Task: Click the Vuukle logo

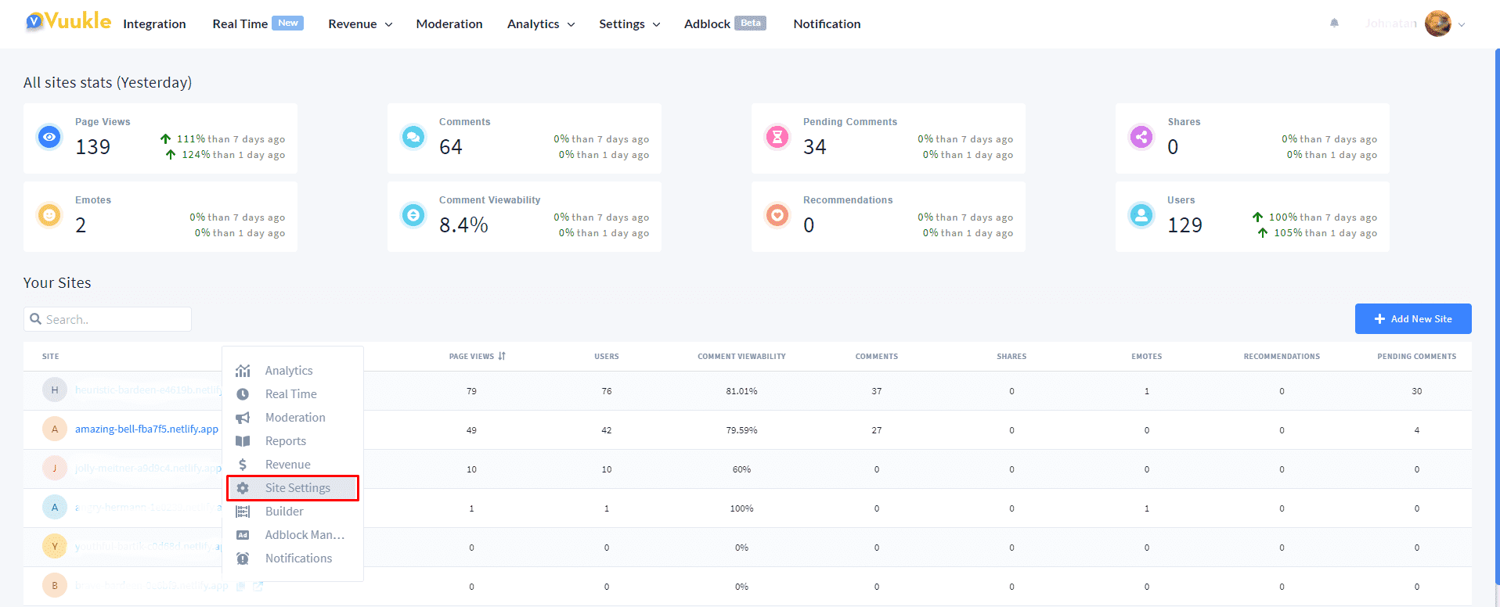Action: click(x=67, y=22)
